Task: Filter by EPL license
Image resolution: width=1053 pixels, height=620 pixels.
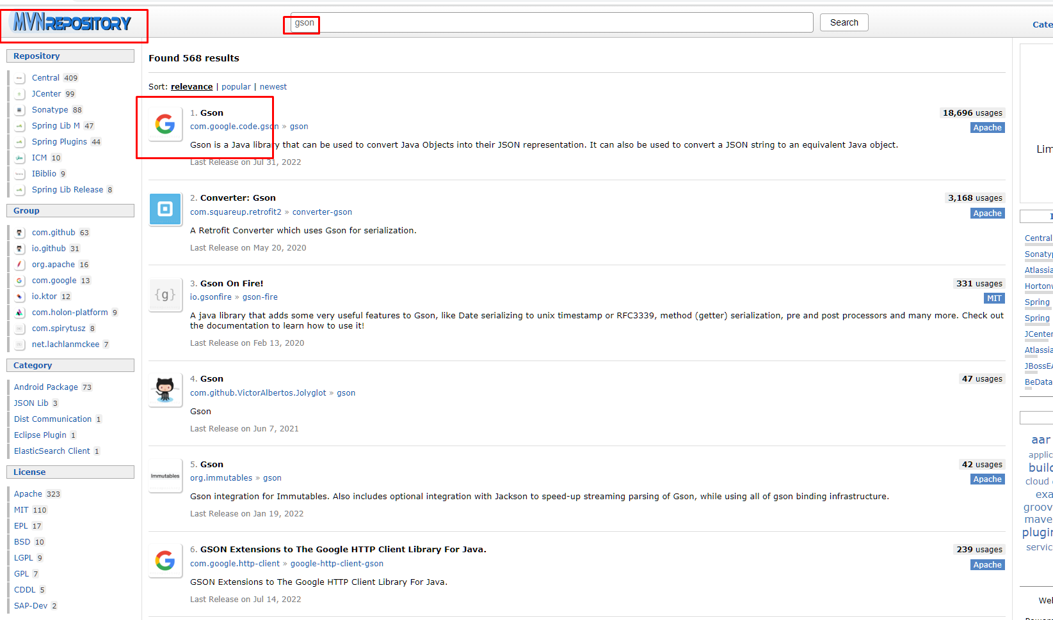Action: (21, 526)
